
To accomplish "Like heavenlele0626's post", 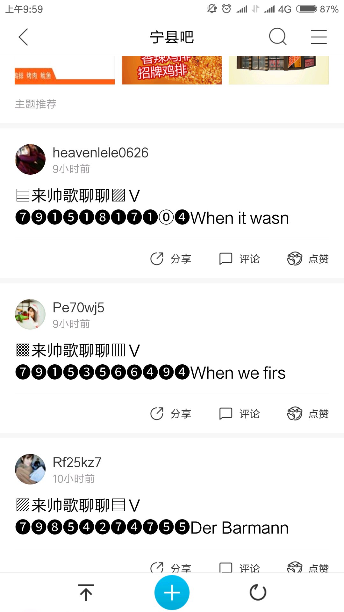I will (308, 259).
